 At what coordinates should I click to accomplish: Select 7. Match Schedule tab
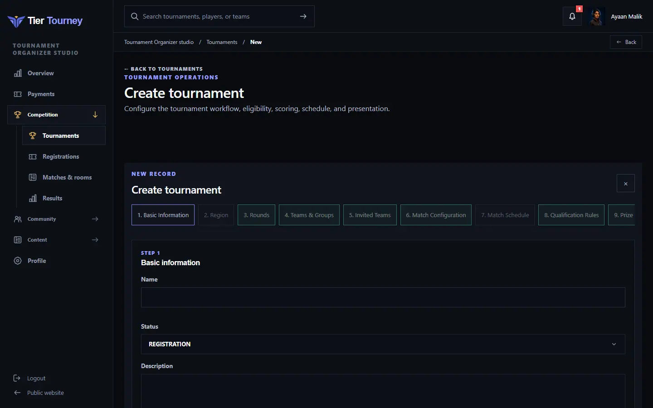[x=505, y=215]
